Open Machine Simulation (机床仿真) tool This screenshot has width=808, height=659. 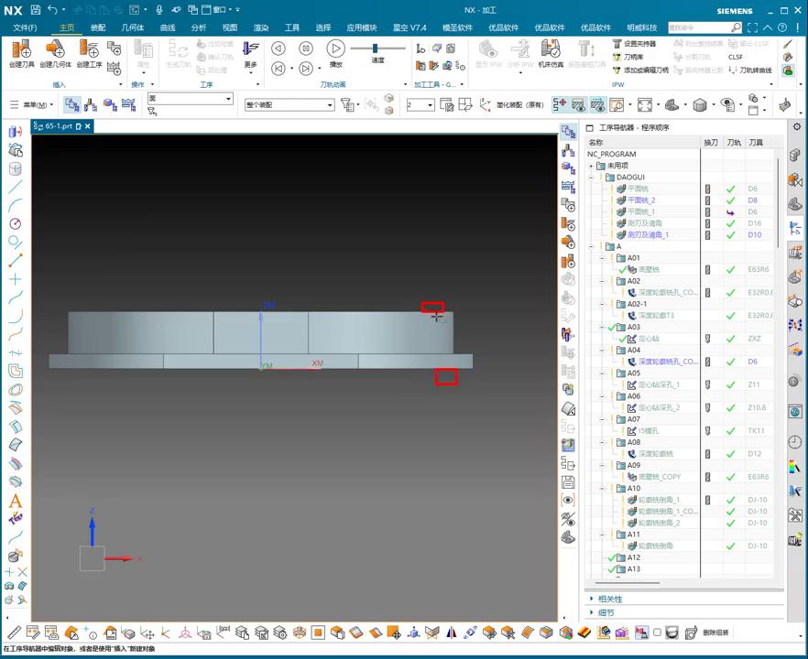(551, 51)
